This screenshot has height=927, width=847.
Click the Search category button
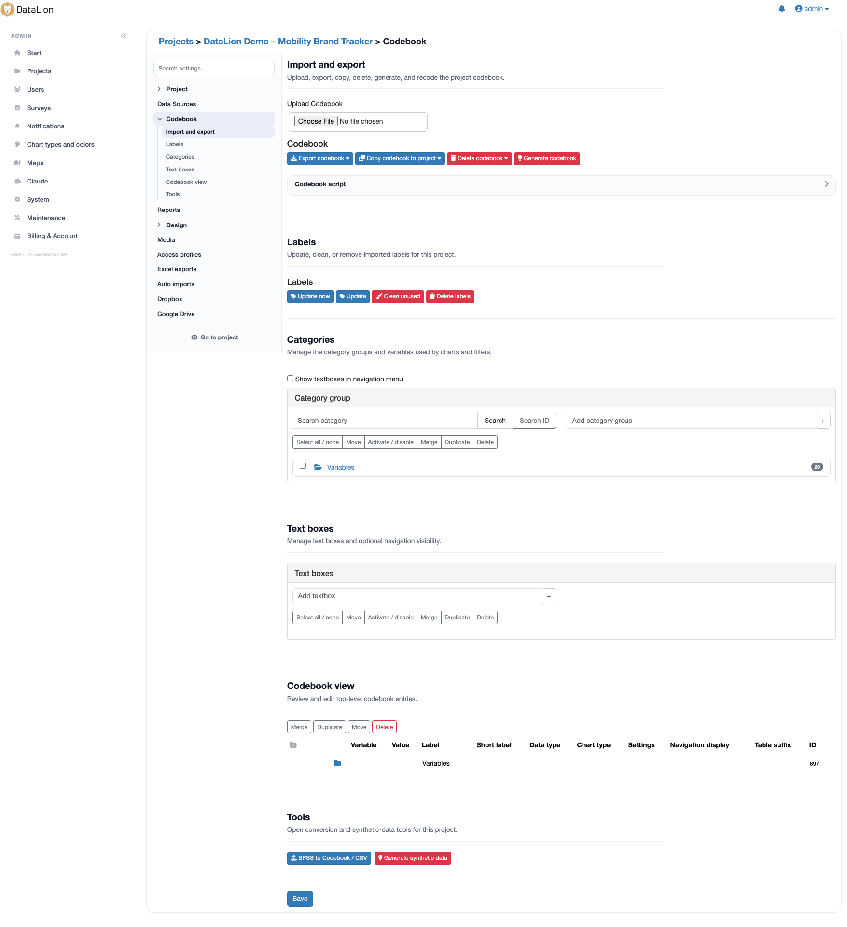[495, 421]
